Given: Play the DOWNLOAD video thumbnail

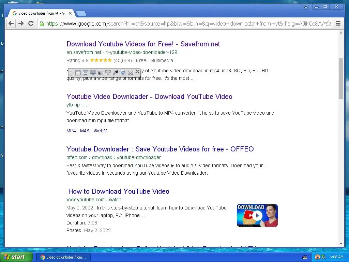Looking at the screenshot, I should click(257, 216).
